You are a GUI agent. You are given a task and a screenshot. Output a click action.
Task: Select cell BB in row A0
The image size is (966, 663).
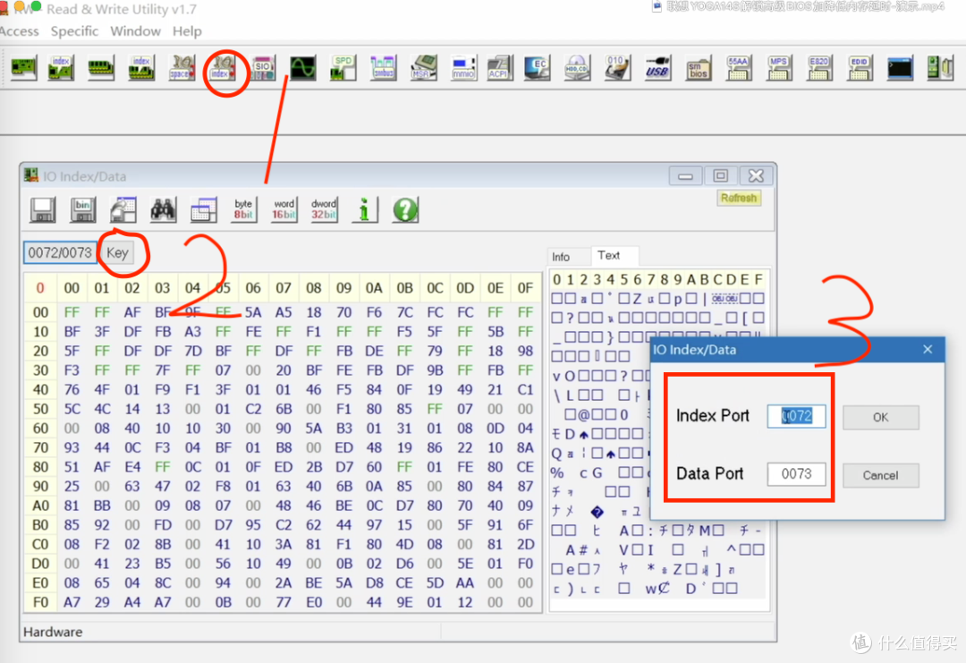point(102,506)
